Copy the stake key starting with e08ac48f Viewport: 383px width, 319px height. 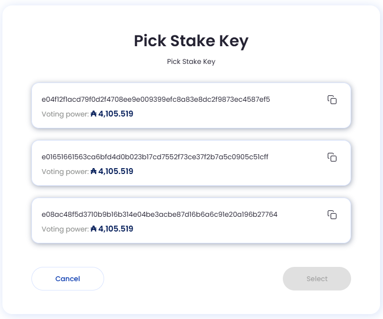pyautogui.click(x=332, y=215)
